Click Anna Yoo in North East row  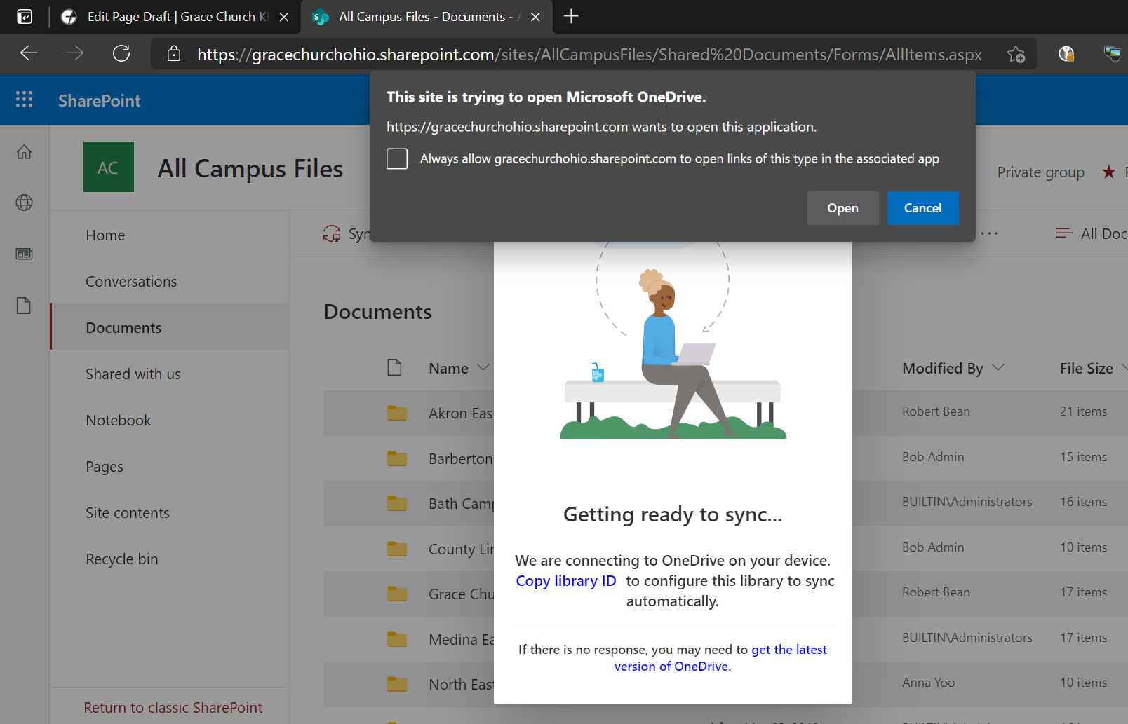928,683
